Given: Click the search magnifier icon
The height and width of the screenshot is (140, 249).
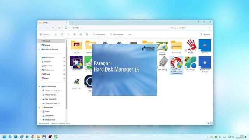Looking at the screenshot, I should pos(209,28).
